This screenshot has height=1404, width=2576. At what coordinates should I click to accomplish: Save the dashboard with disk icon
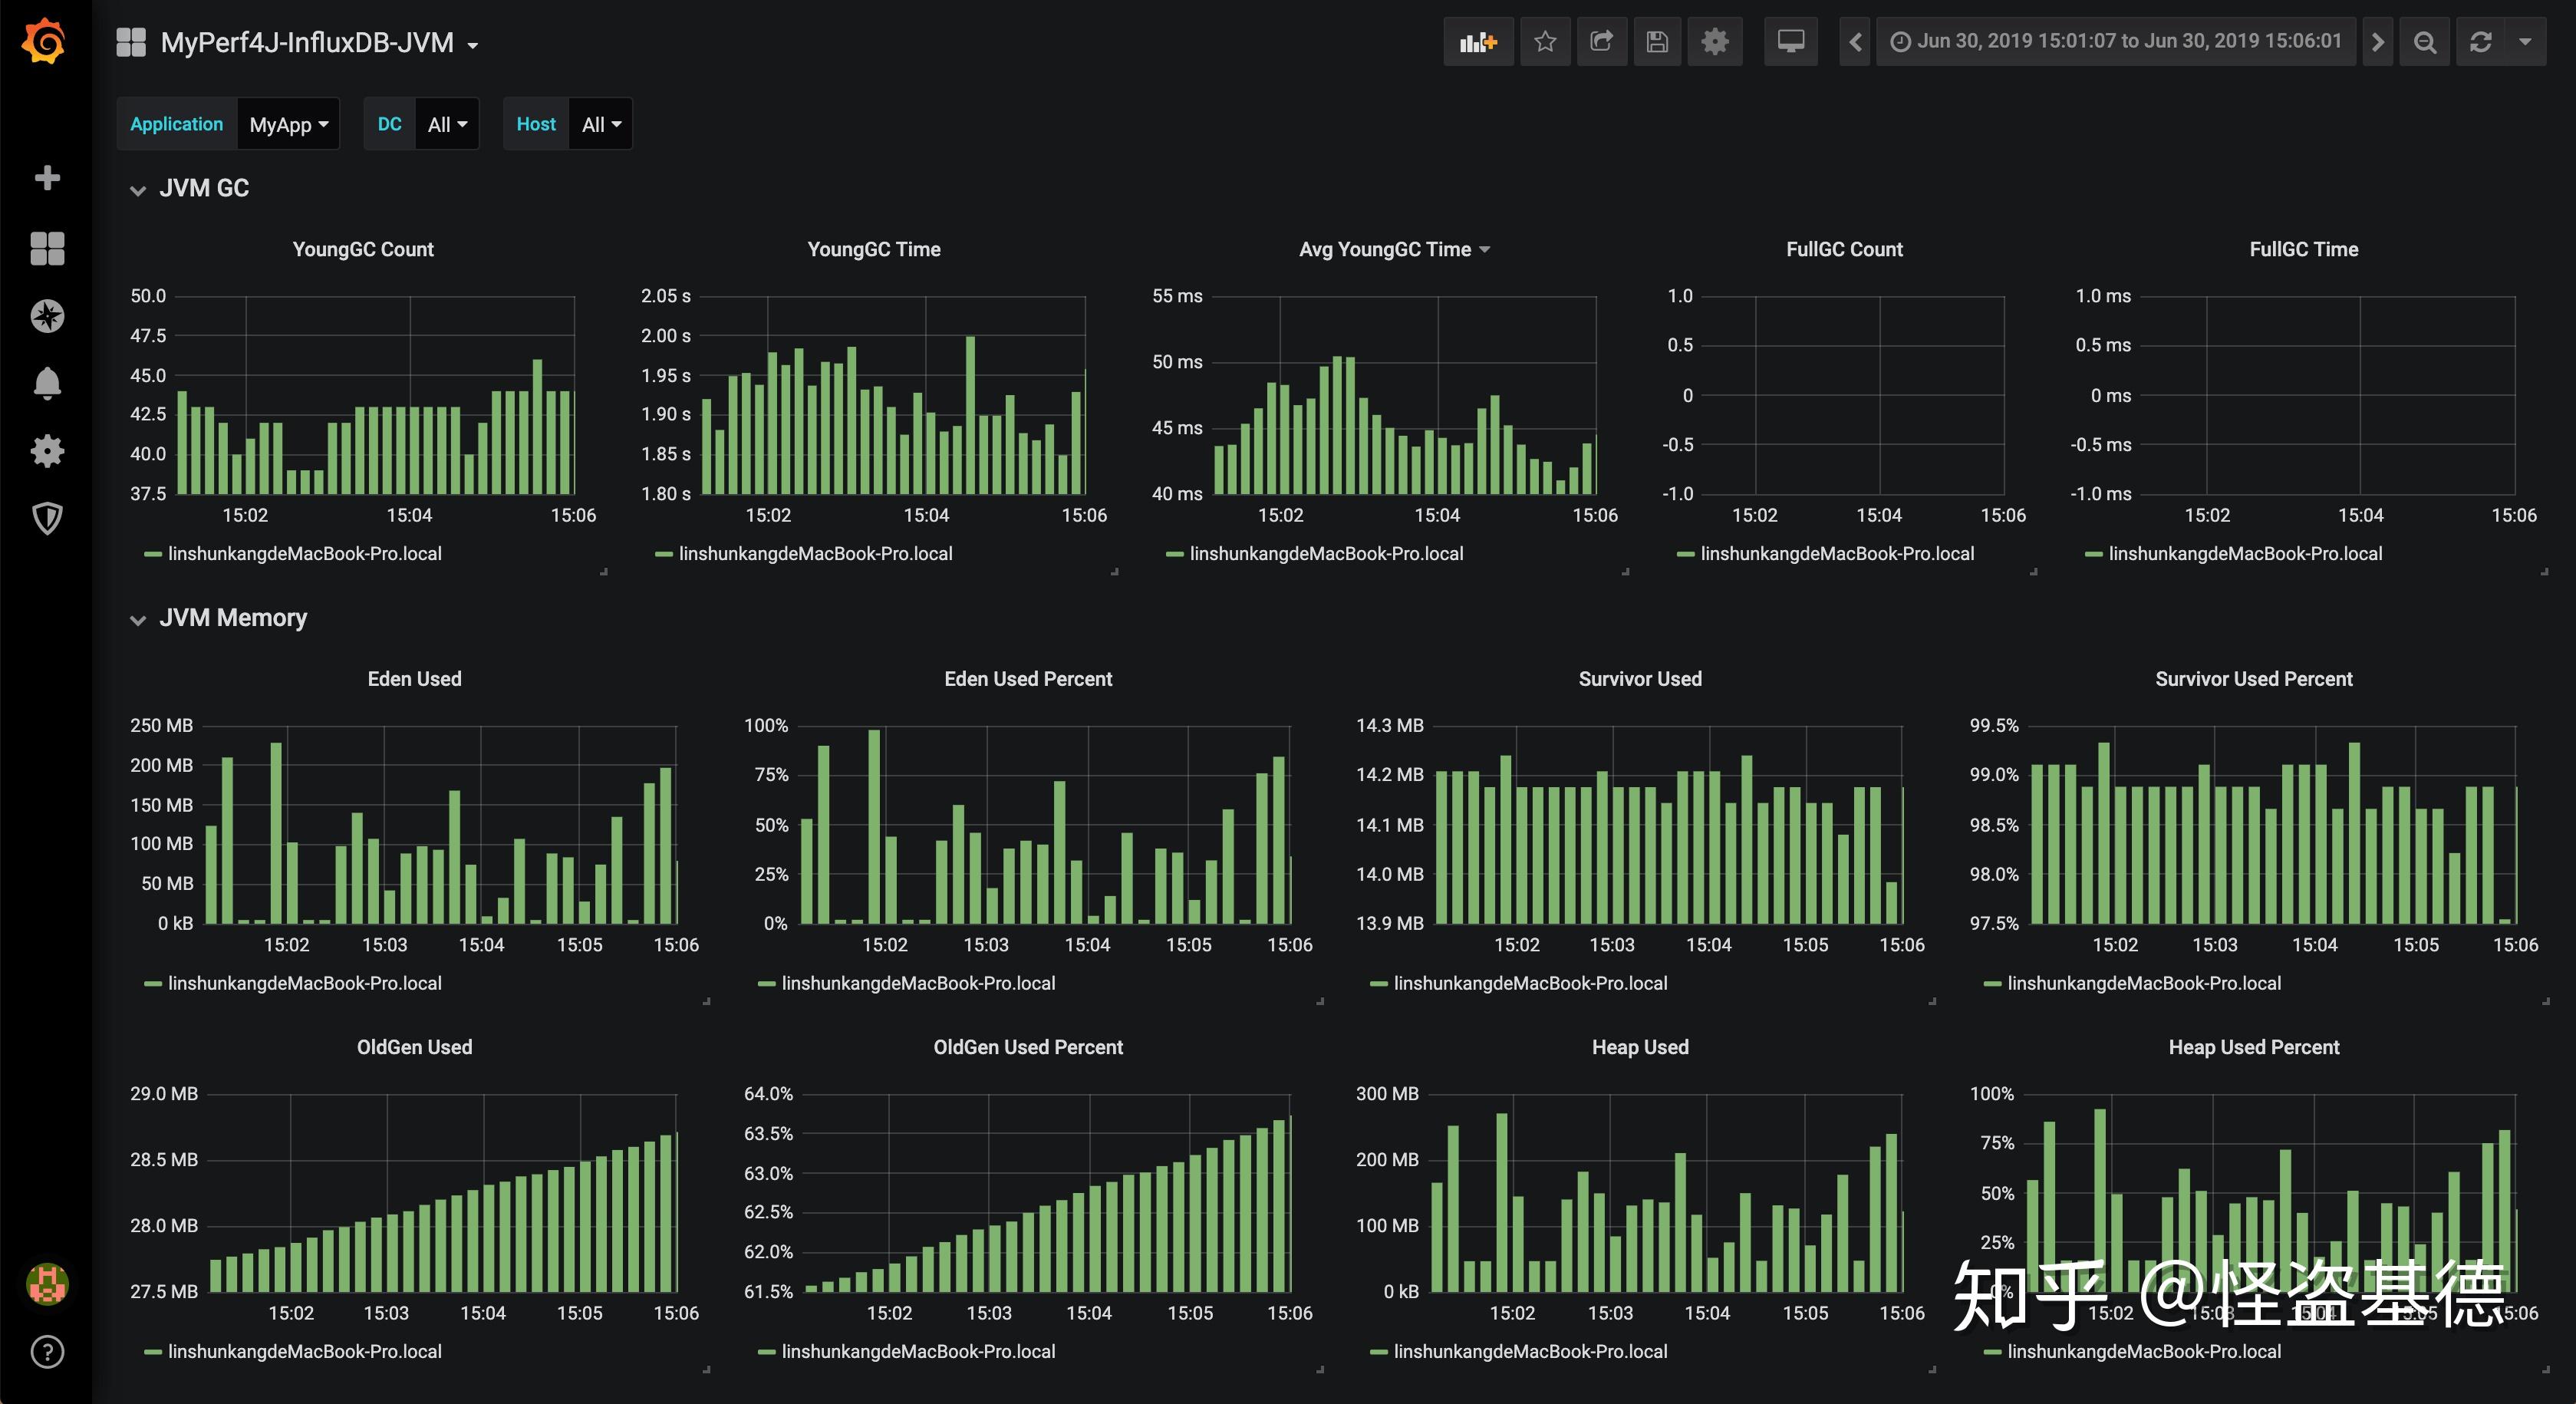1657,42
